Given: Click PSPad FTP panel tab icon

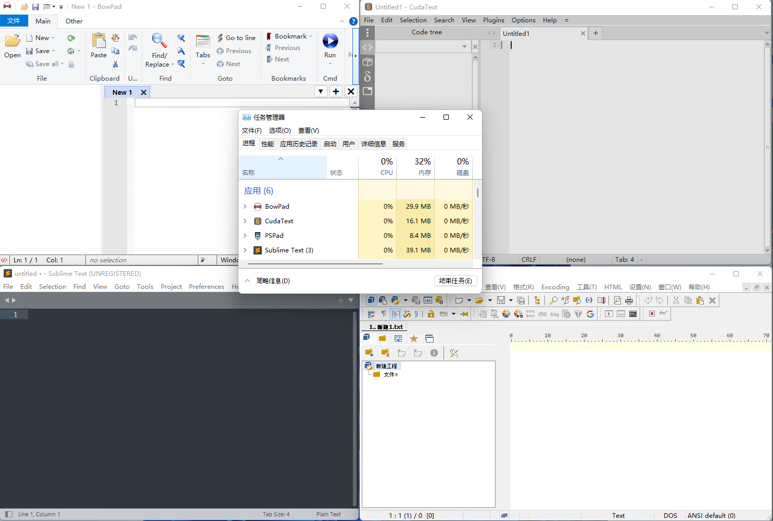Looking at the screenshot, I should (398, 338).
